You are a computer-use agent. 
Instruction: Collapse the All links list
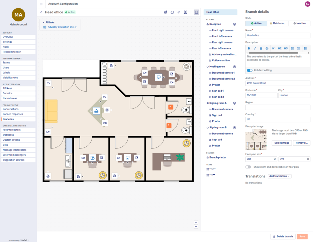point(44,22)
